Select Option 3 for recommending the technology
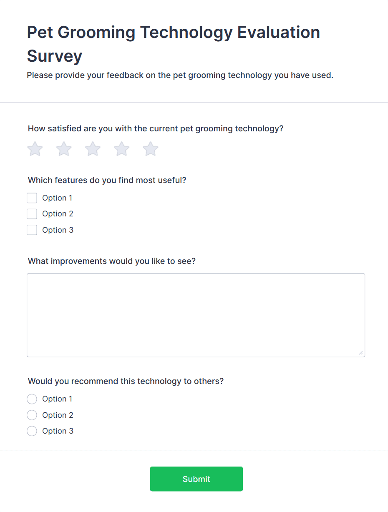Screen dimensions: 388x512 (32, 431)
